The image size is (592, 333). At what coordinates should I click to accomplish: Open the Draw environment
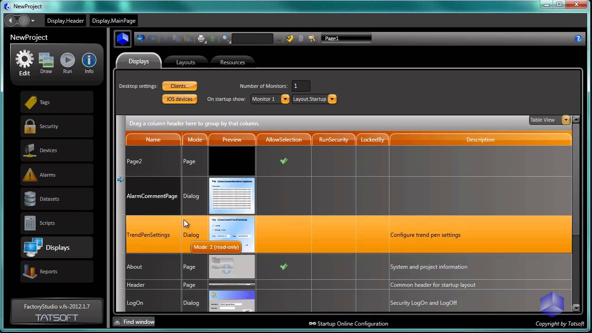46,60
